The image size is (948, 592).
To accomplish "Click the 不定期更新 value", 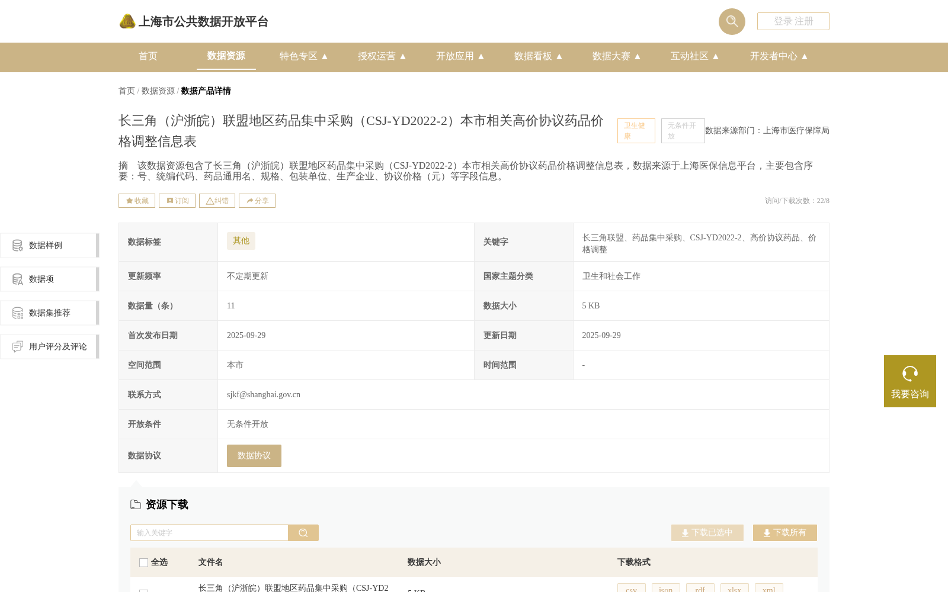I will point(248,276).
